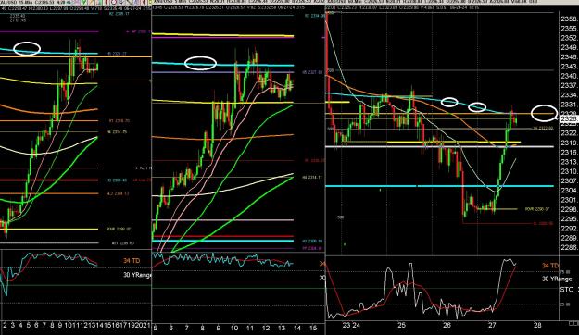Click the H5 level label on middle chart
Image resolution: width=579 pixels, height=335 pixels.
(312, 72)
